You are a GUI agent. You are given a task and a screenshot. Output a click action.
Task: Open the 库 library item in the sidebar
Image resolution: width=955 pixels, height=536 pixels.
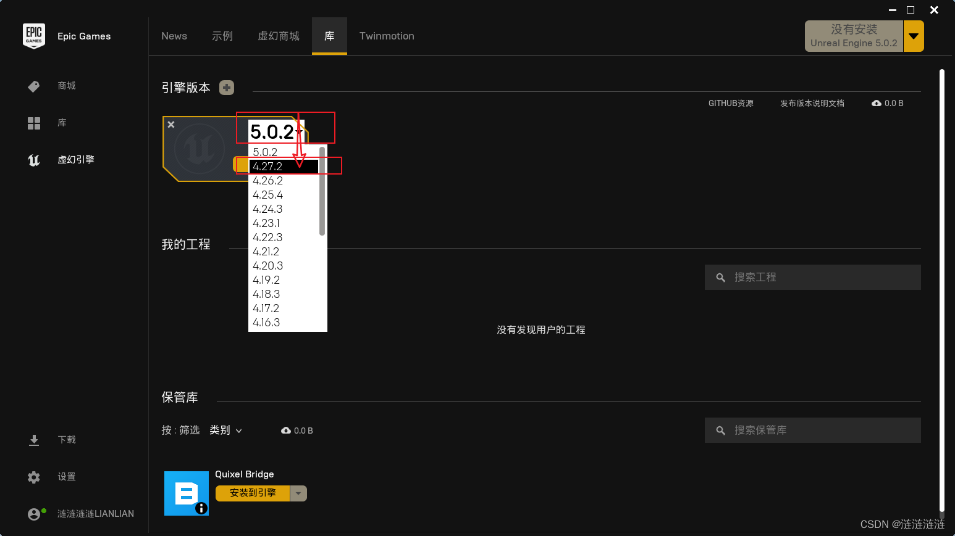click(x=48, y=123)
